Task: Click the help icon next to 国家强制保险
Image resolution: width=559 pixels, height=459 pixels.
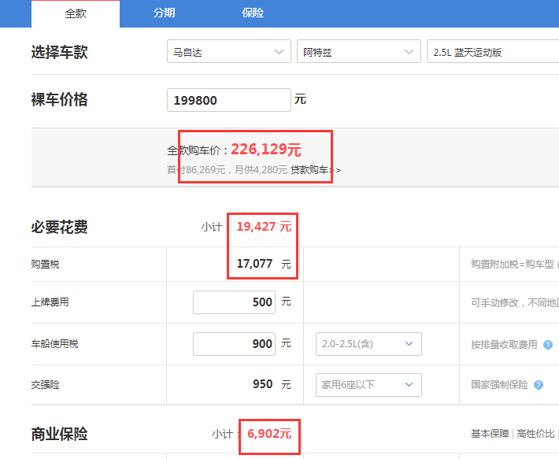Action: point(539,385)
